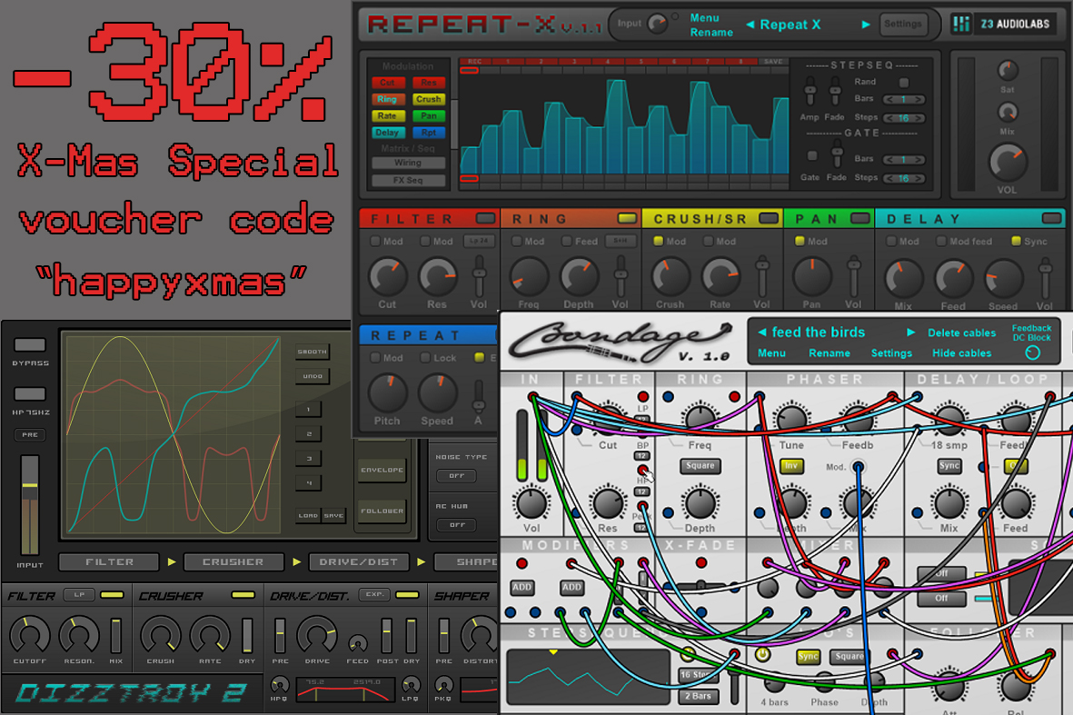This screenshot has width=1073, height=715.
Task: Click the Dizztroy Drive knob
Action: pos(317,635)
